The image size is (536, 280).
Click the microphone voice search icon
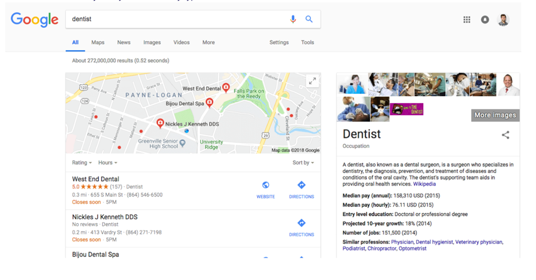coord(293,19)
